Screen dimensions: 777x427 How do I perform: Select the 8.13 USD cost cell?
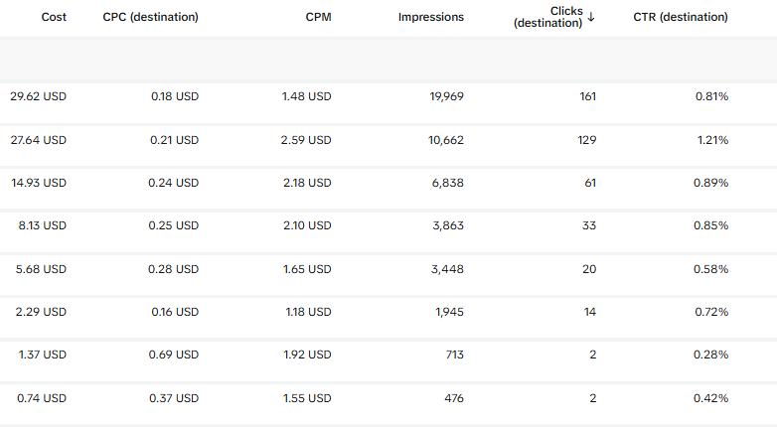(42, 225)
